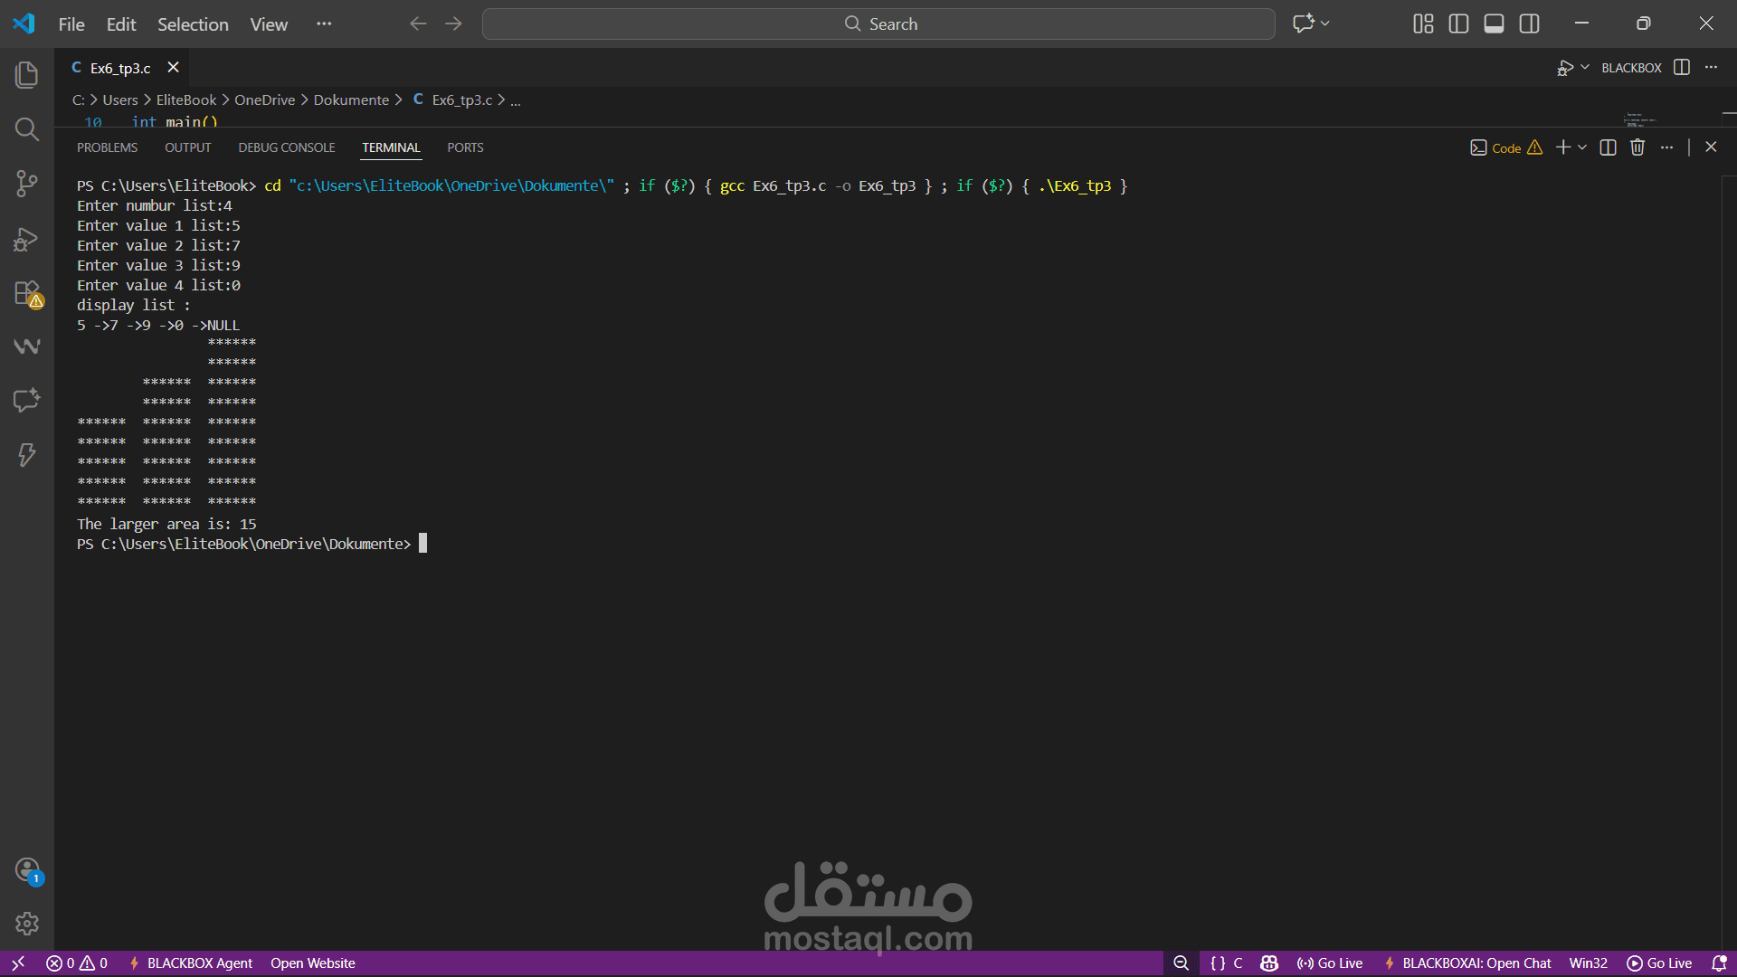1737x977 pixels.
Task: Toggle the primary side bar layout button
Action: pyautogui.click(x=1458, y=24)
